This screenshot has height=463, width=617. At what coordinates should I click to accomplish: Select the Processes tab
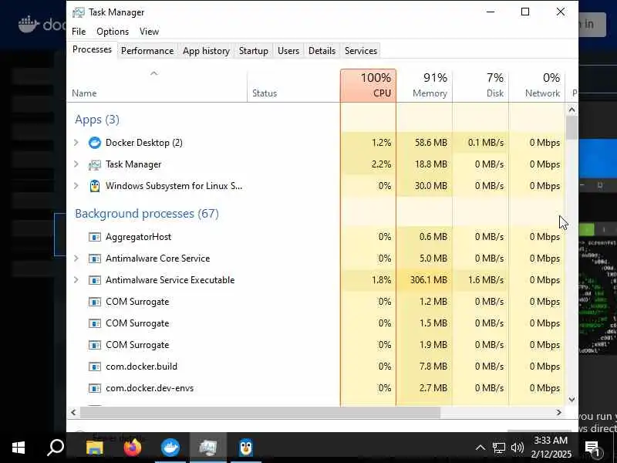pos(92,49)
